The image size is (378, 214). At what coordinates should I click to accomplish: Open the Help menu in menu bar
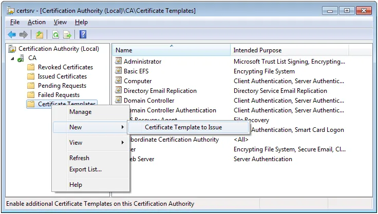click(x=81, y=22)
